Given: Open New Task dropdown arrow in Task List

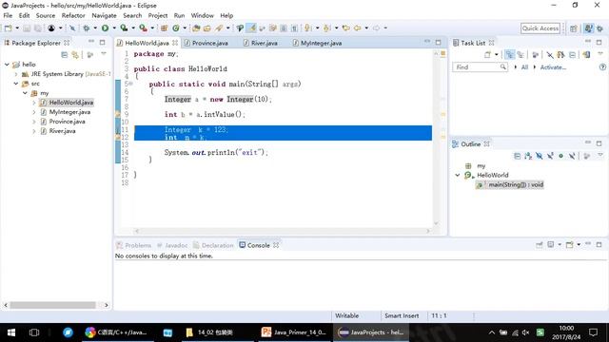Looking at the screenshot, I should point(497,55).
